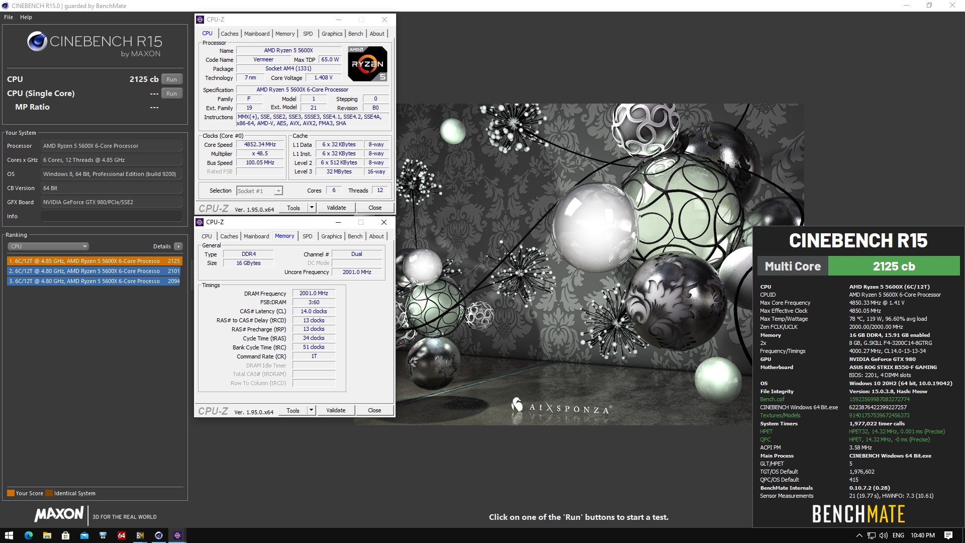Open network status tray icon

(x=871, y=535)
